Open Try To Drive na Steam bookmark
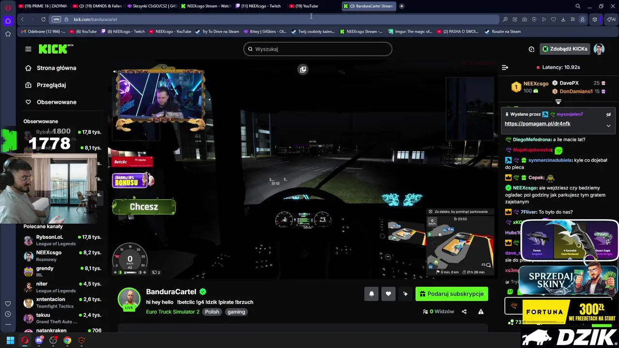The image size is (619, 348). (x=217, y=31)
